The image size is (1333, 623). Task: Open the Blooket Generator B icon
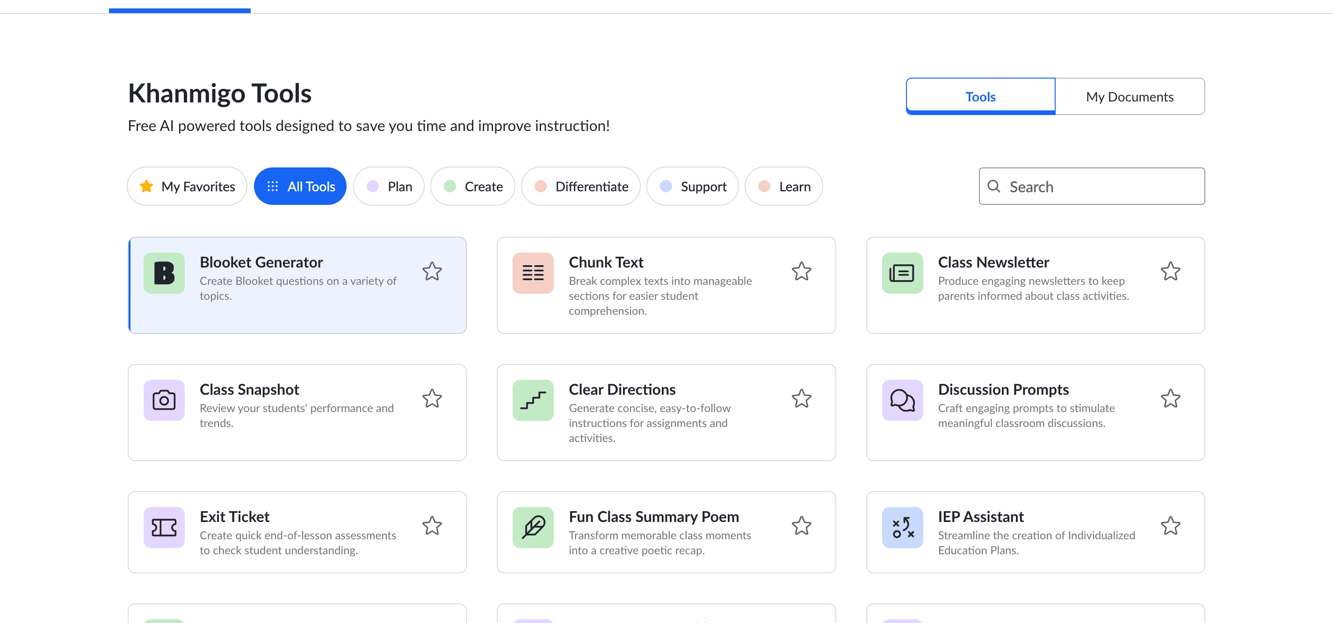[164, 273]
